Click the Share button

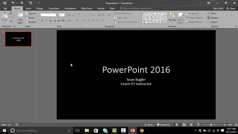tap(231, 8)
